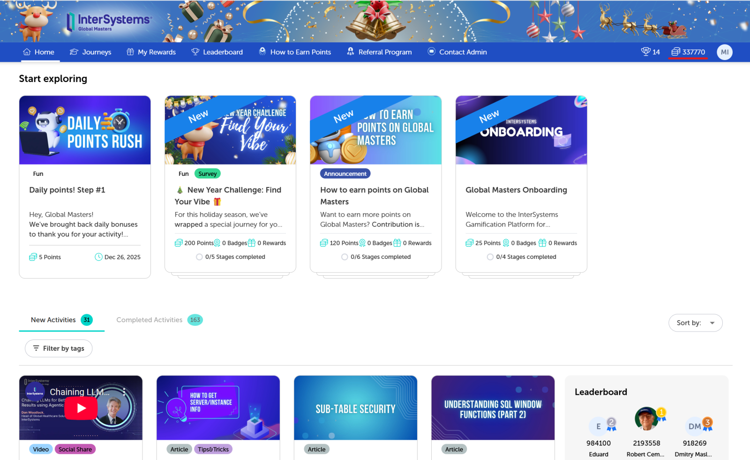750x460 pixels.
Task: Click the Eduard leaderboard avatar
Action: [599, 426]
